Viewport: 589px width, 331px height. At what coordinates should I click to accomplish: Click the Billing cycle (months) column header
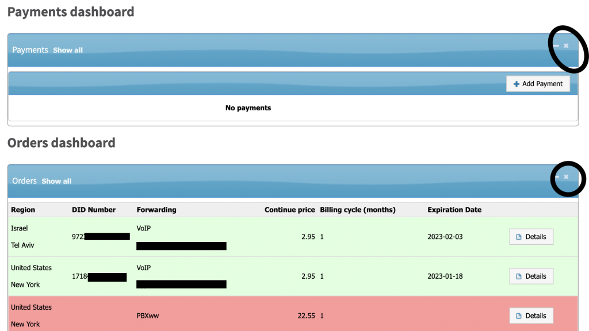pyautogui.click(x=358, y=210)
